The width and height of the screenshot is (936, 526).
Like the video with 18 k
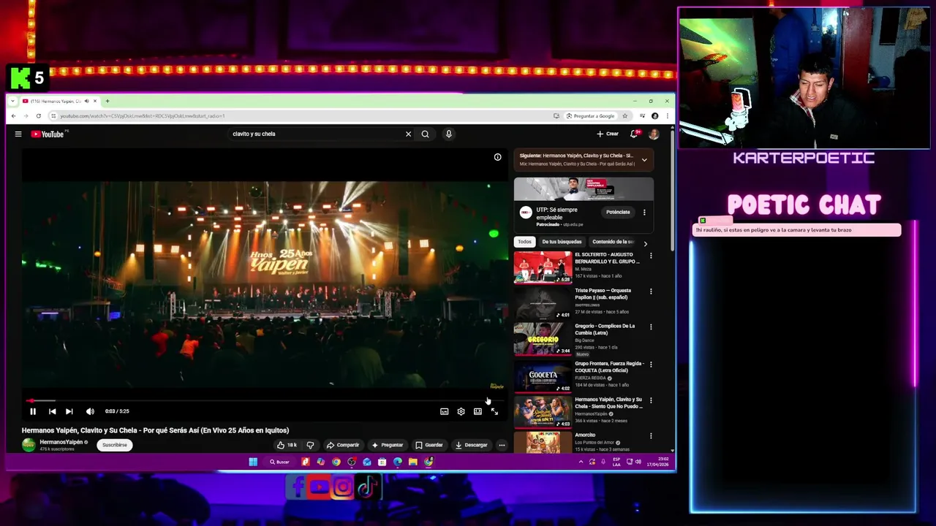tap(287, 445)
